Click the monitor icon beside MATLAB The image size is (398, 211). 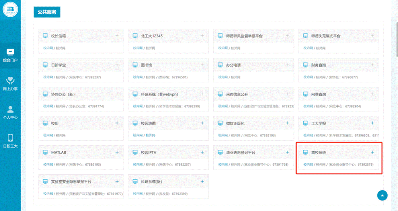(45, 152)
